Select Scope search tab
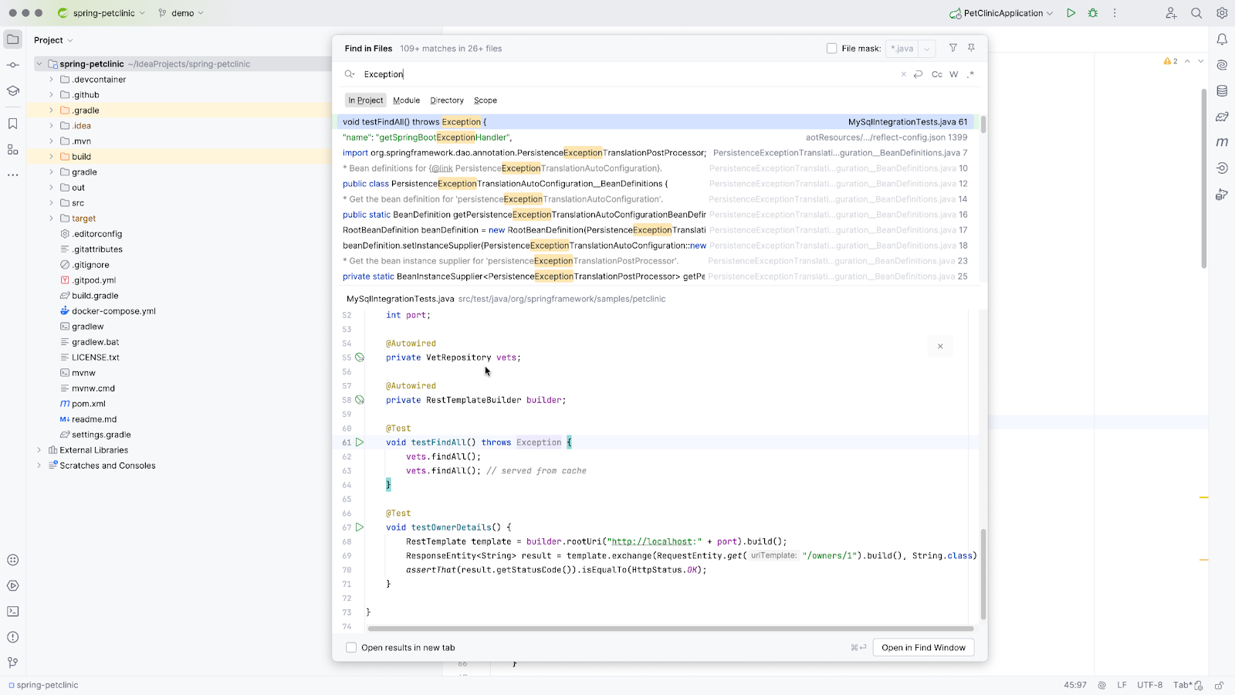 pos(486,100)
